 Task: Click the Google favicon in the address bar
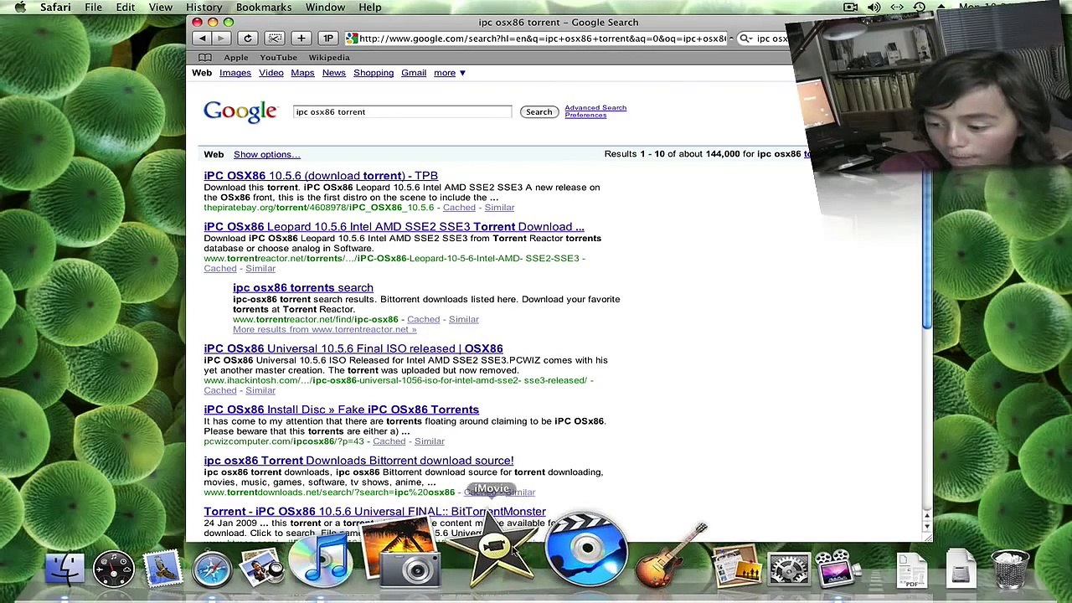pyautogui.click(x=352, y=39)
